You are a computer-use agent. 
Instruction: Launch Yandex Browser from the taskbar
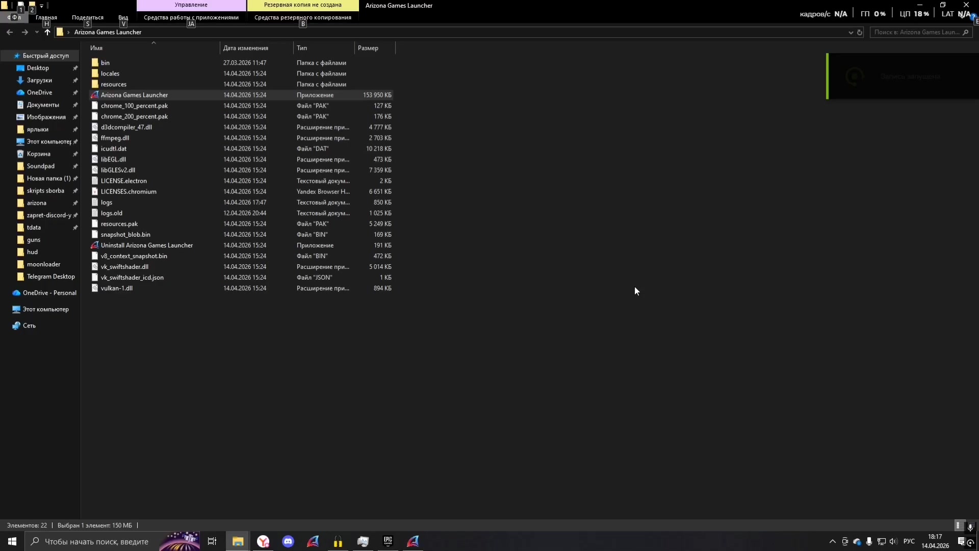(x=263, y=541)
